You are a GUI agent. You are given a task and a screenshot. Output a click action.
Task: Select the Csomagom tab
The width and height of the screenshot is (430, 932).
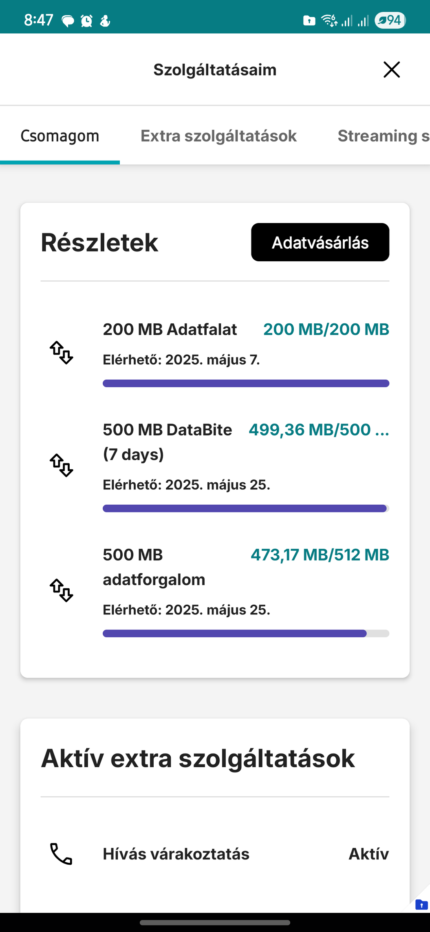(60, 136)
